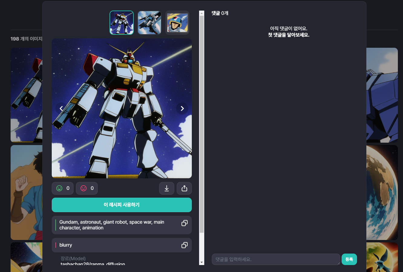This screenshot has width=403, height=272.
Task: Click the '댓글 0개' heading
Action: coord(220,13)
